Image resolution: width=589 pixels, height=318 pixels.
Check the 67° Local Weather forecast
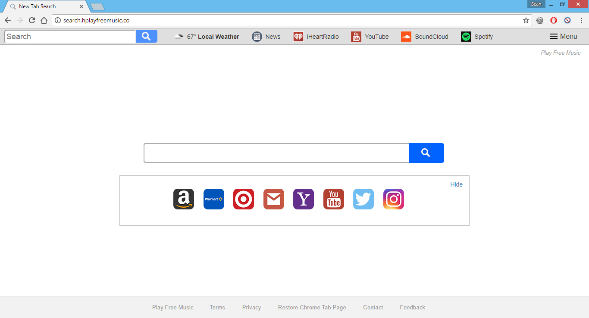pyautogui.click(x=207, y=37)
